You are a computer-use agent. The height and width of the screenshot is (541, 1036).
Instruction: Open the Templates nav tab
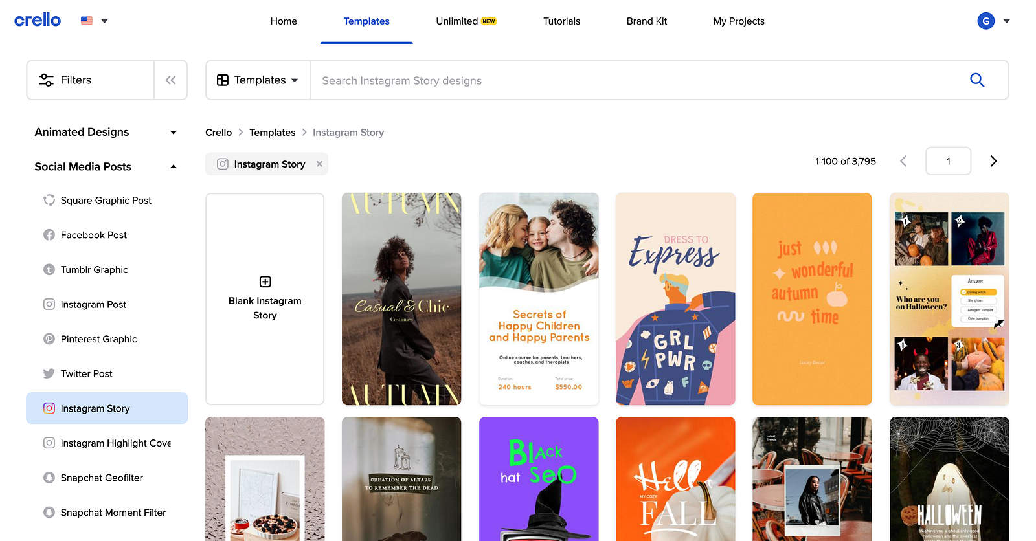pyautogui.click(x=366, y=21)
